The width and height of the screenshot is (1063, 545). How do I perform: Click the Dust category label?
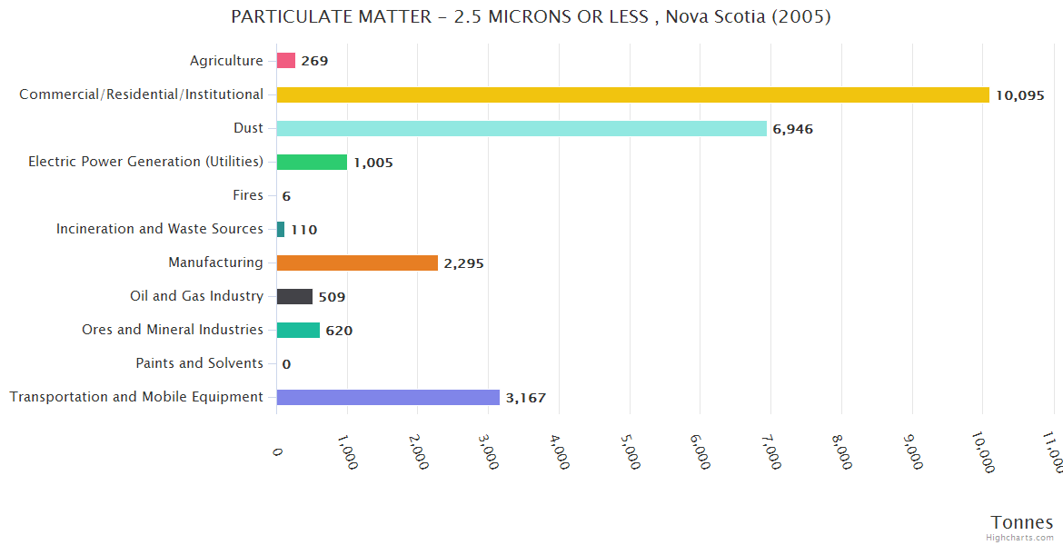248,128
